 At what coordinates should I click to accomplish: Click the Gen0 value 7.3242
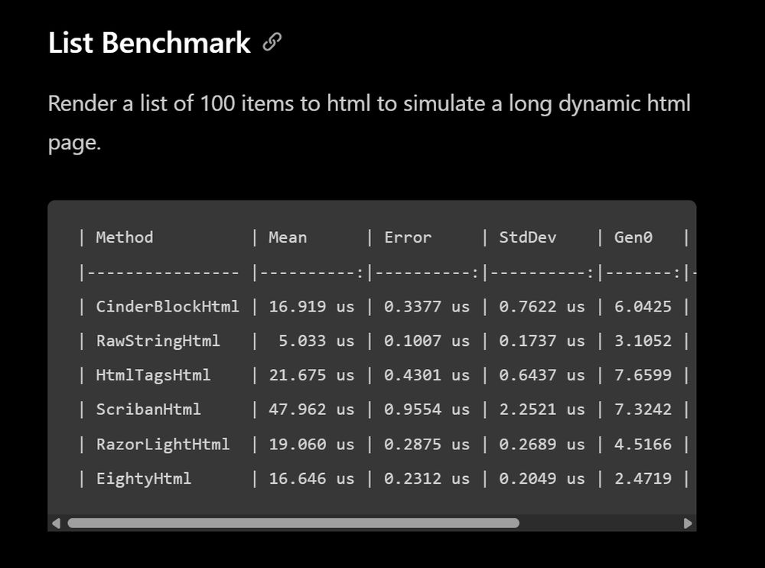pyautogui.click(x=643, y=410)
